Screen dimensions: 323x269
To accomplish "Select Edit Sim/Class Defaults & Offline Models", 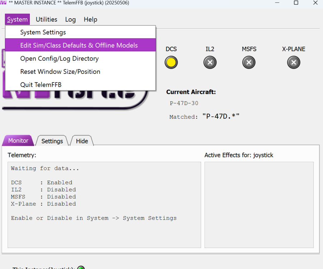I will tap(80, 45).
